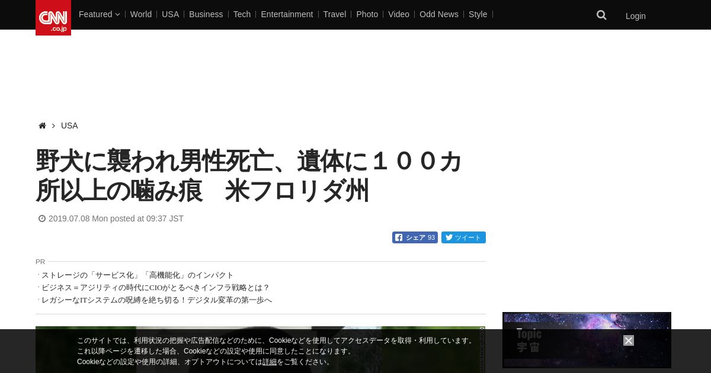This screenshot has height=373, width=711.
Task: Open the Style section
Action: [478, 14]
